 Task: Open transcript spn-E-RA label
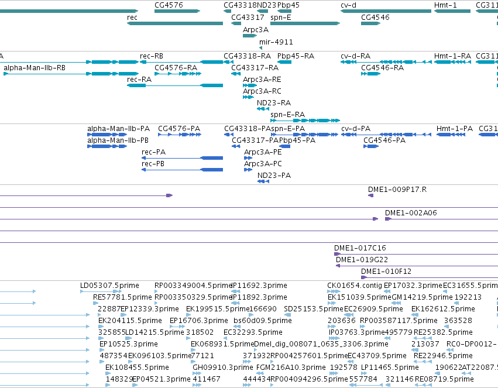[x=287, y=114]
